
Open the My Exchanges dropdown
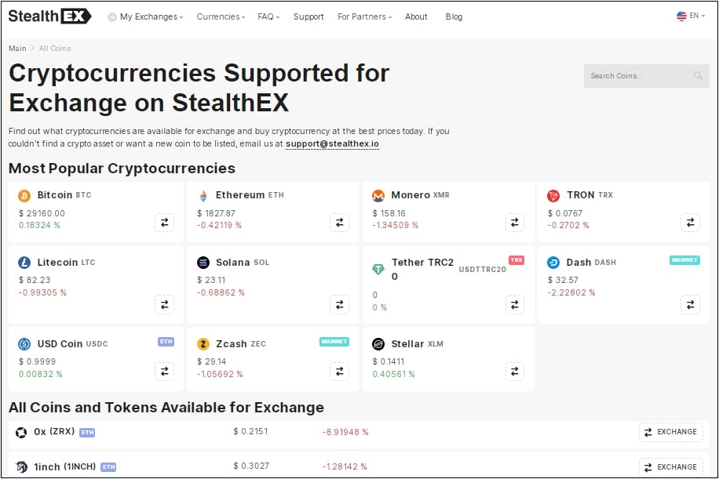coord(145,16)
